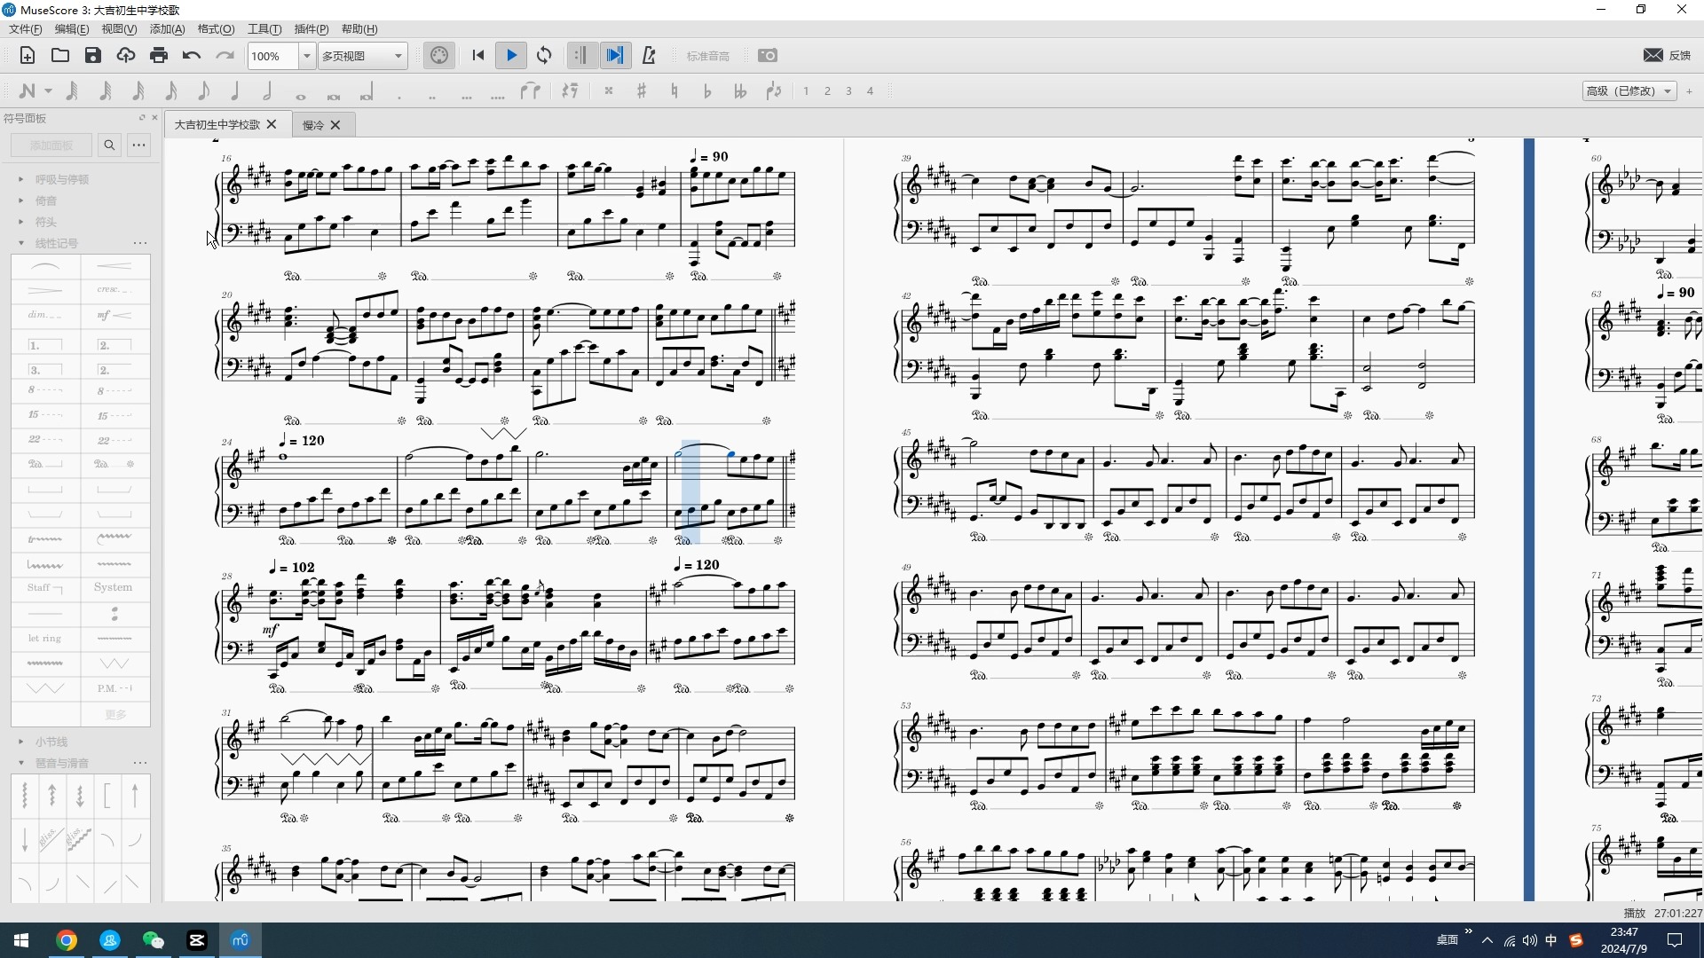Upload score to cloud icon

click(x=126, y=56)
